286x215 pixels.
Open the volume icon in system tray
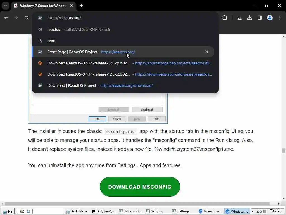click(x=259, y=212)
